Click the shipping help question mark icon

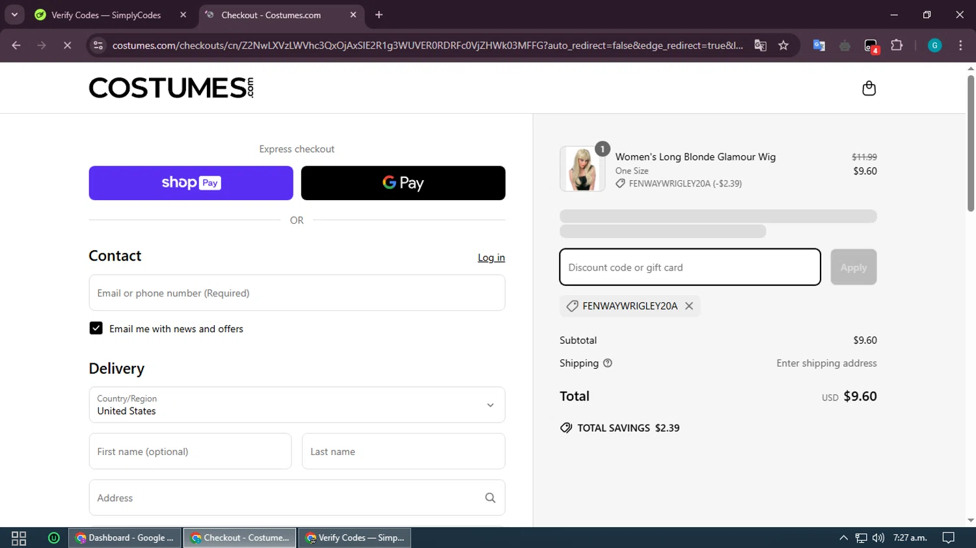pyautogui.click(x=608, y=363)
